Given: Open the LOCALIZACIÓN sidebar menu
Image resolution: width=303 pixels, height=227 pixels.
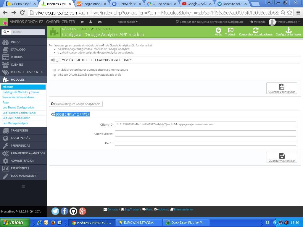Looking at the screenshot, I should 23,138.
